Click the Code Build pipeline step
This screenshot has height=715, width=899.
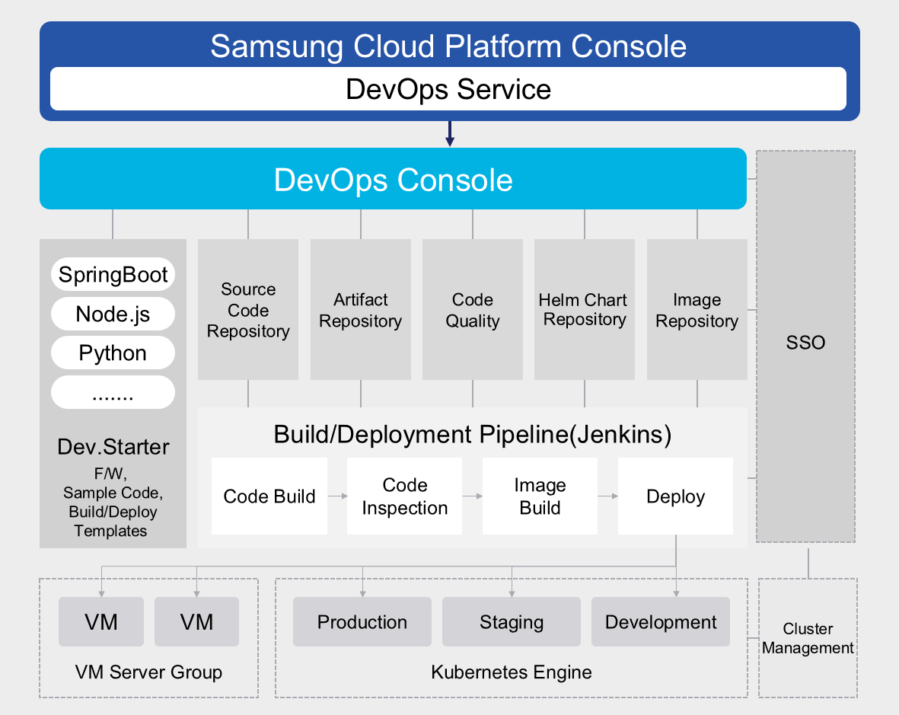click(x=269, y=496)
